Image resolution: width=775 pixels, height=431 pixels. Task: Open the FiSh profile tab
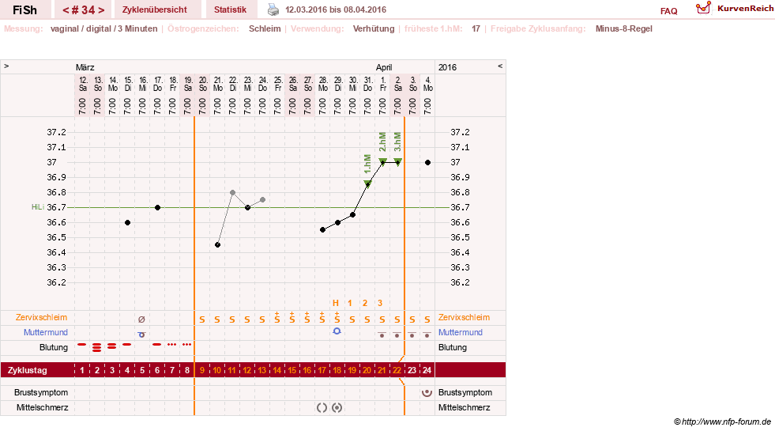pyautogui.click(x=24, y=9)
